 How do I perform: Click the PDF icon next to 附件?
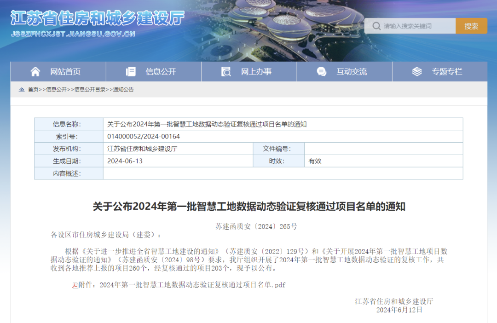pos(75,285)
